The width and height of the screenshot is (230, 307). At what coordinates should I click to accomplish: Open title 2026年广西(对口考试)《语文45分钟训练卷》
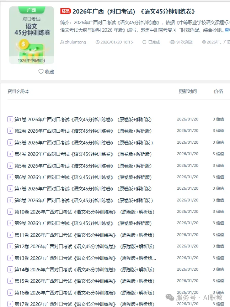[134, 11]
